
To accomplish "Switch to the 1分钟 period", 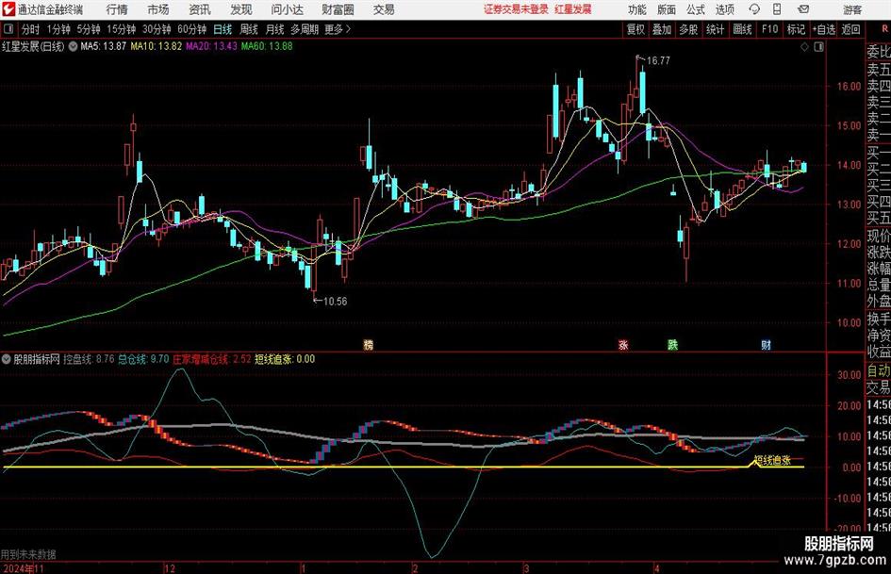I will coord(58,29).
